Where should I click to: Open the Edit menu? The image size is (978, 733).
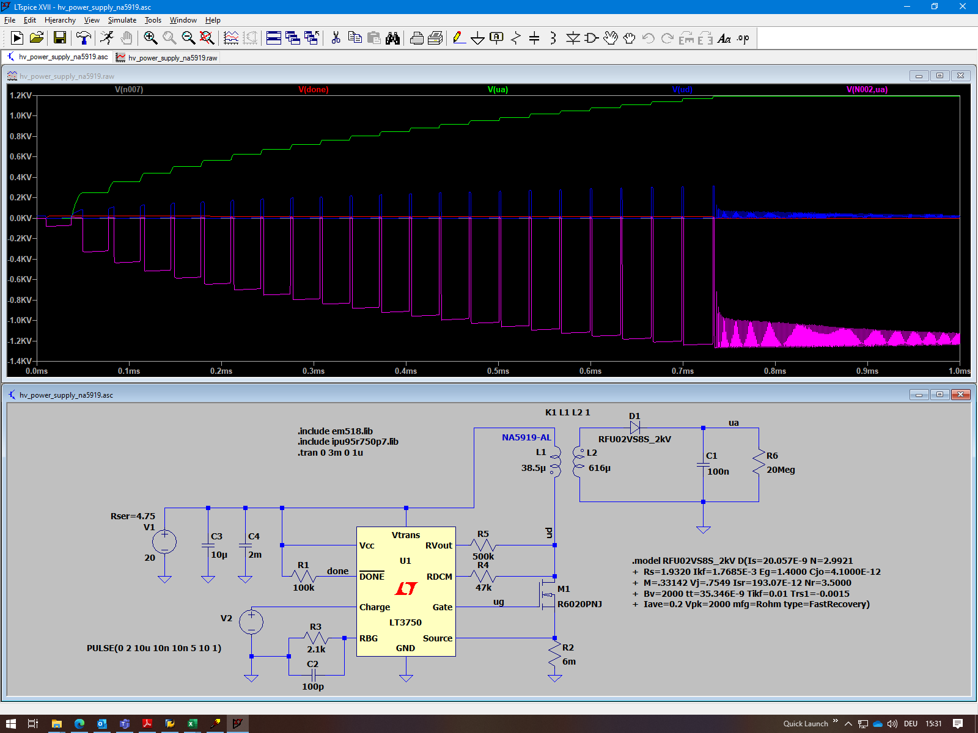tap(30, 20)
